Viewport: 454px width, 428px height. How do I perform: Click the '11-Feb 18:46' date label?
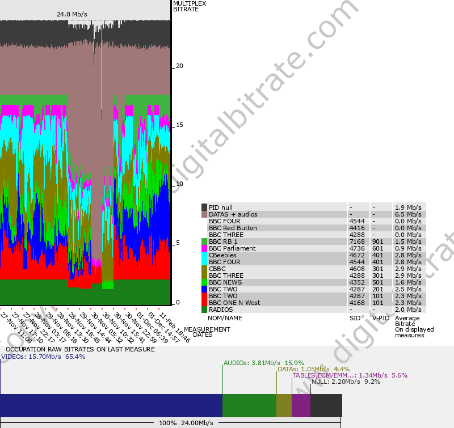[175, 328]
